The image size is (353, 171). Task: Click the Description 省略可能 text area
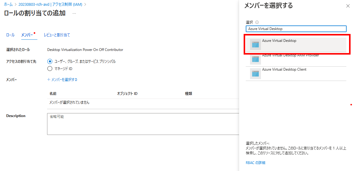coord(143,124)
